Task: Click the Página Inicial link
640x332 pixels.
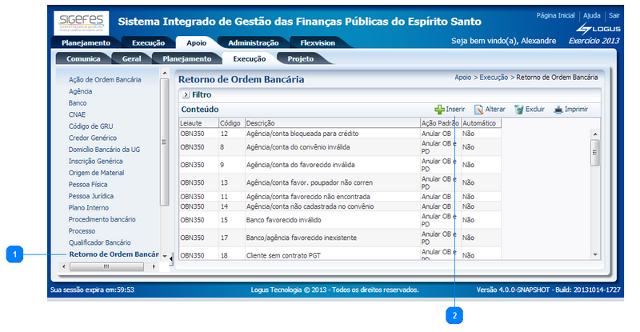Action: coord(555,15)
